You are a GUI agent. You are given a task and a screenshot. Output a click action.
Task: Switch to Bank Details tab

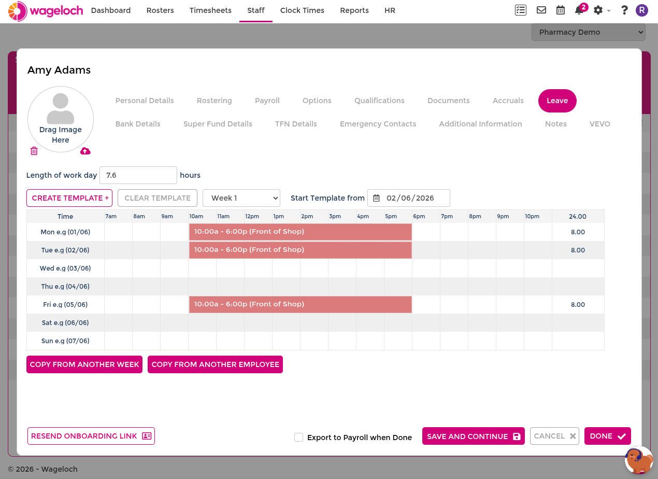point(138,124)
